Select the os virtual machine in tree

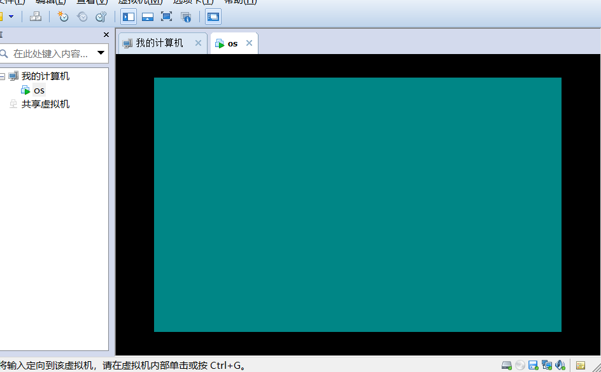pos(39,90)
